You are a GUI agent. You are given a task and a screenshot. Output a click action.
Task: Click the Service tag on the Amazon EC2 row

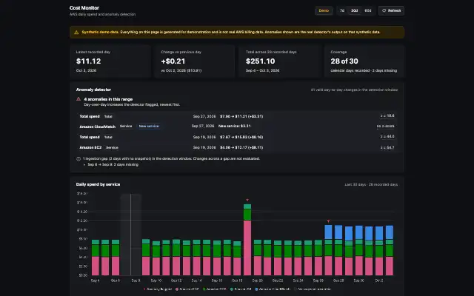(x=112, y=148)
